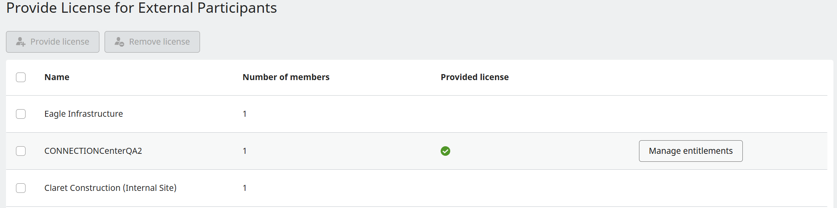Viewport: 837px width, 208px height.
Task: Click the Number of members column header
Action: click(286, 77)
